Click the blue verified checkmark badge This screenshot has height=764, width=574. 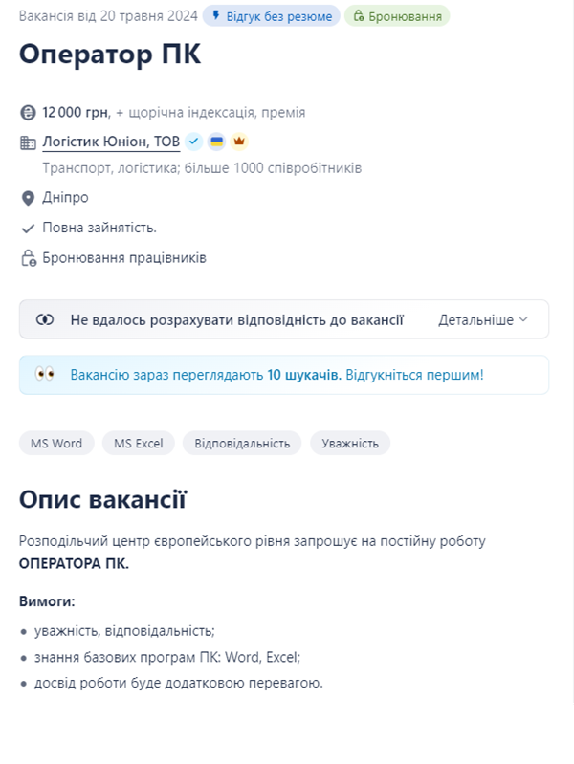click(x=194, y=142)
